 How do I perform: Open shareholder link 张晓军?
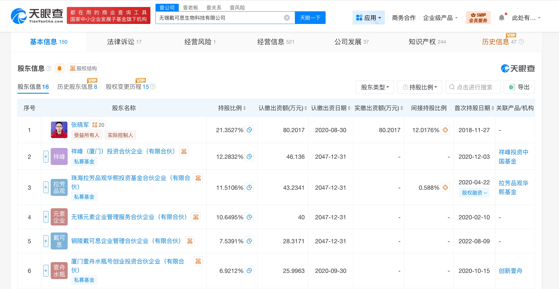tap(80, 125)
